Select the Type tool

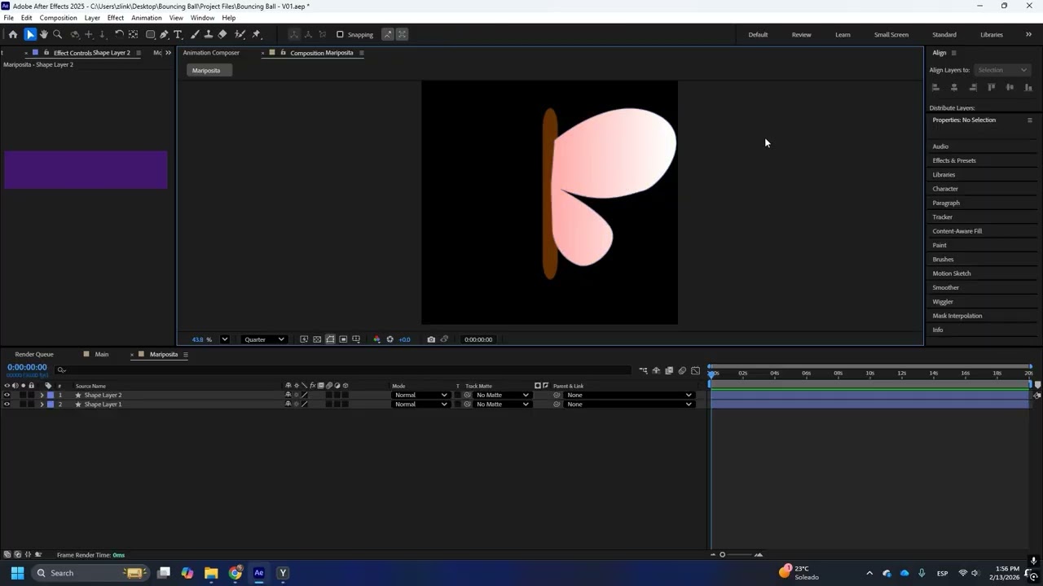tap(178, 34)
